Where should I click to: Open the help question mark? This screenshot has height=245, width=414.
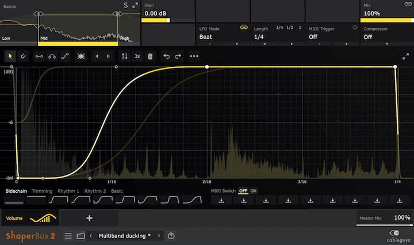pyautogui.click(x=171, y=236)
